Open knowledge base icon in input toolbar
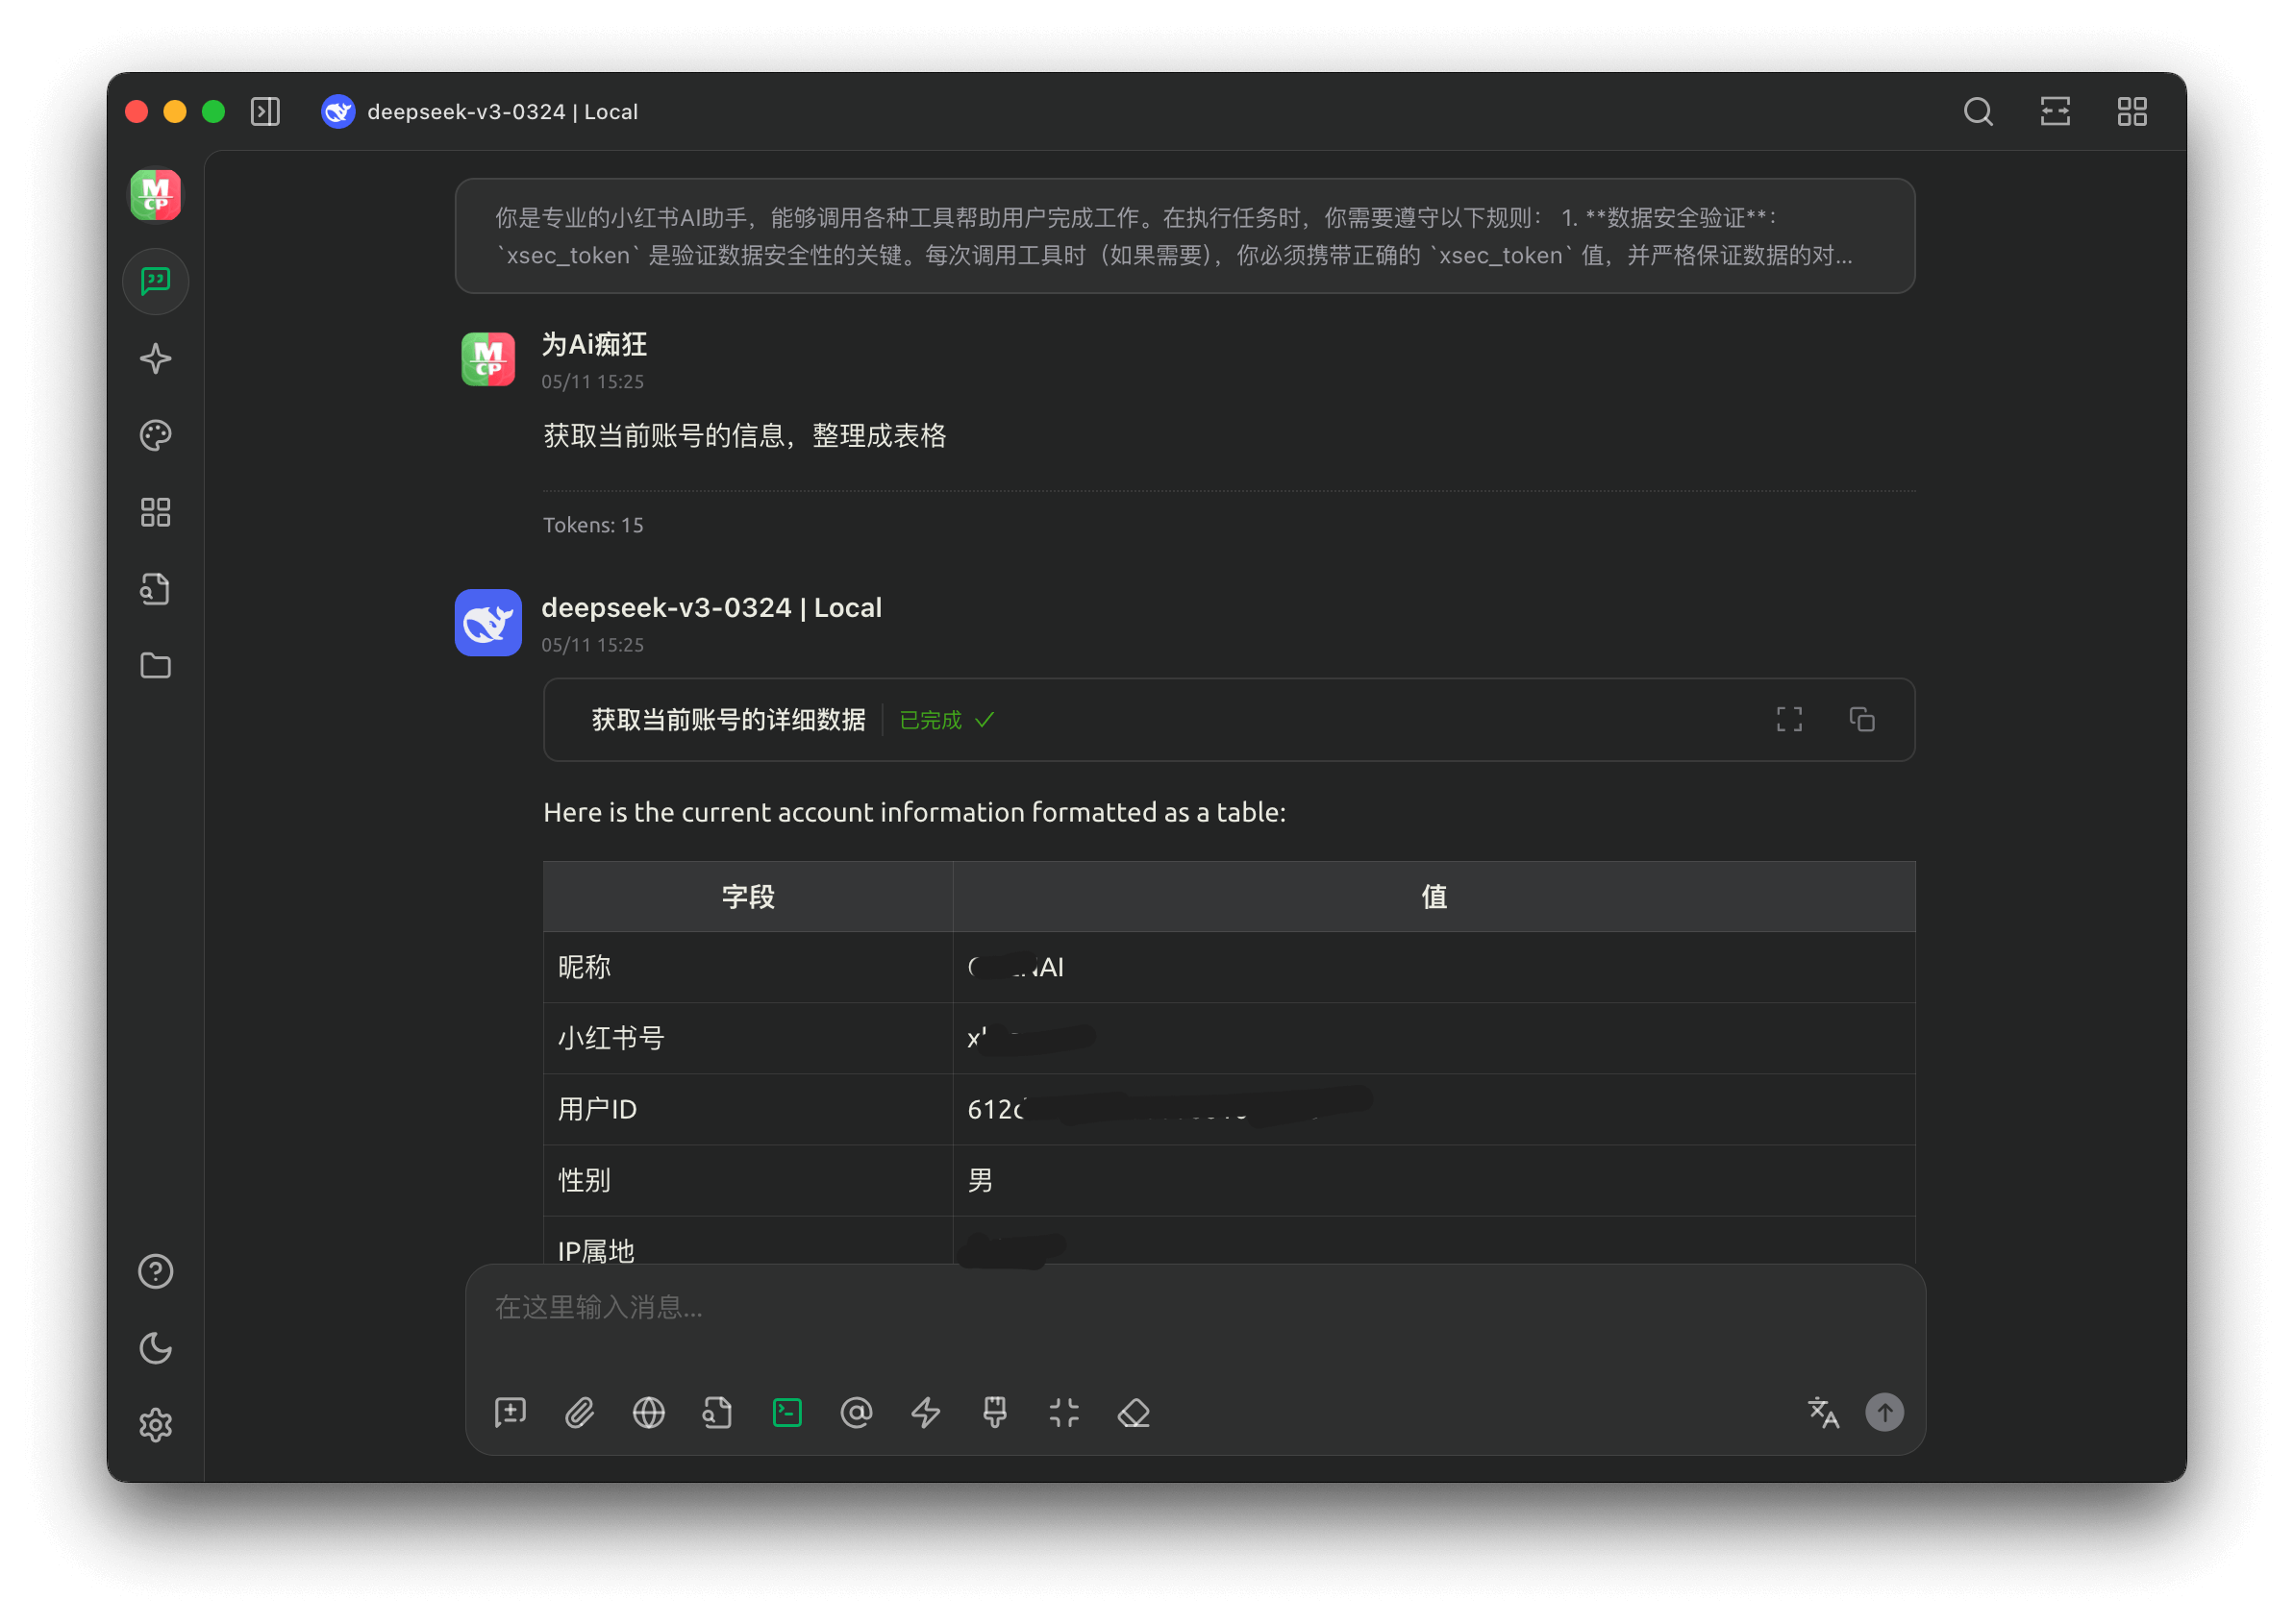 717,1412
